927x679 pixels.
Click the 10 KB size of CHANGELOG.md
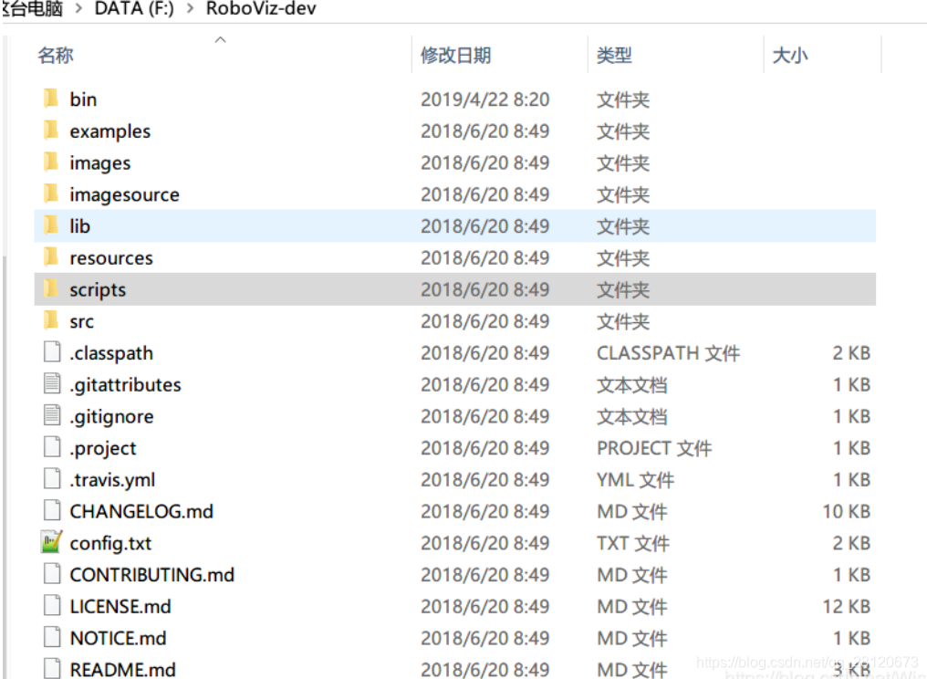846,511
